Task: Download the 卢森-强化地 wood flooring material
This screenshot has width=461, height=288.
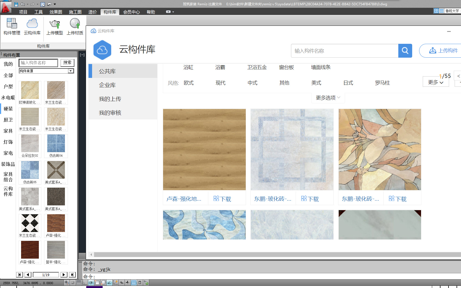Action: (222, 199)
